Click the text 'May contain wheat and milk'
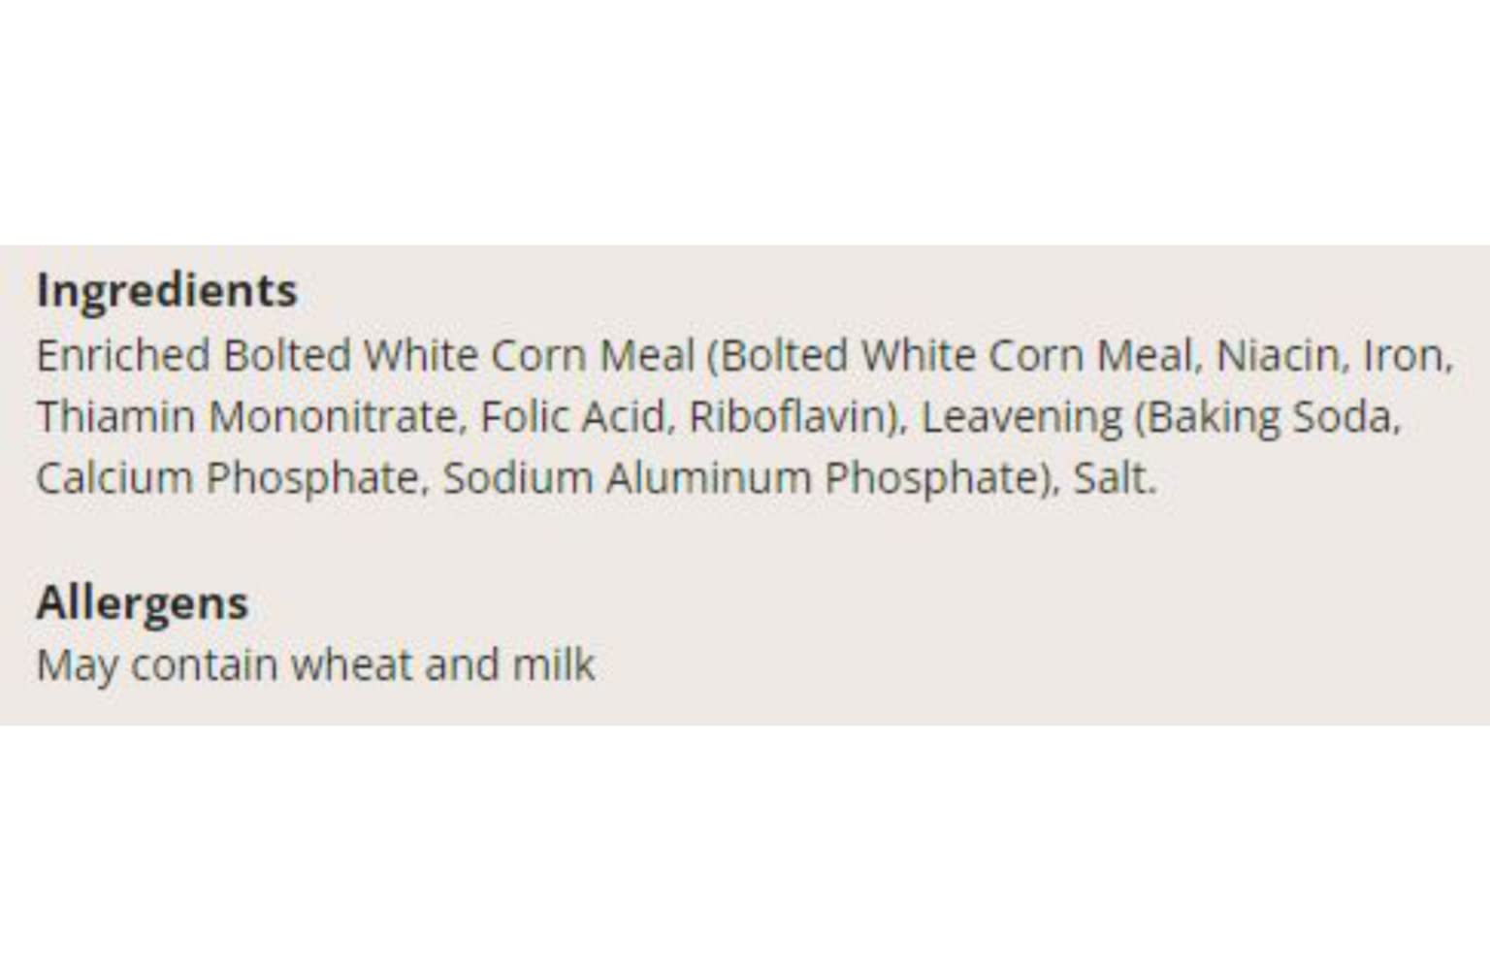1490x971 pixels. (x=315, y=665)
